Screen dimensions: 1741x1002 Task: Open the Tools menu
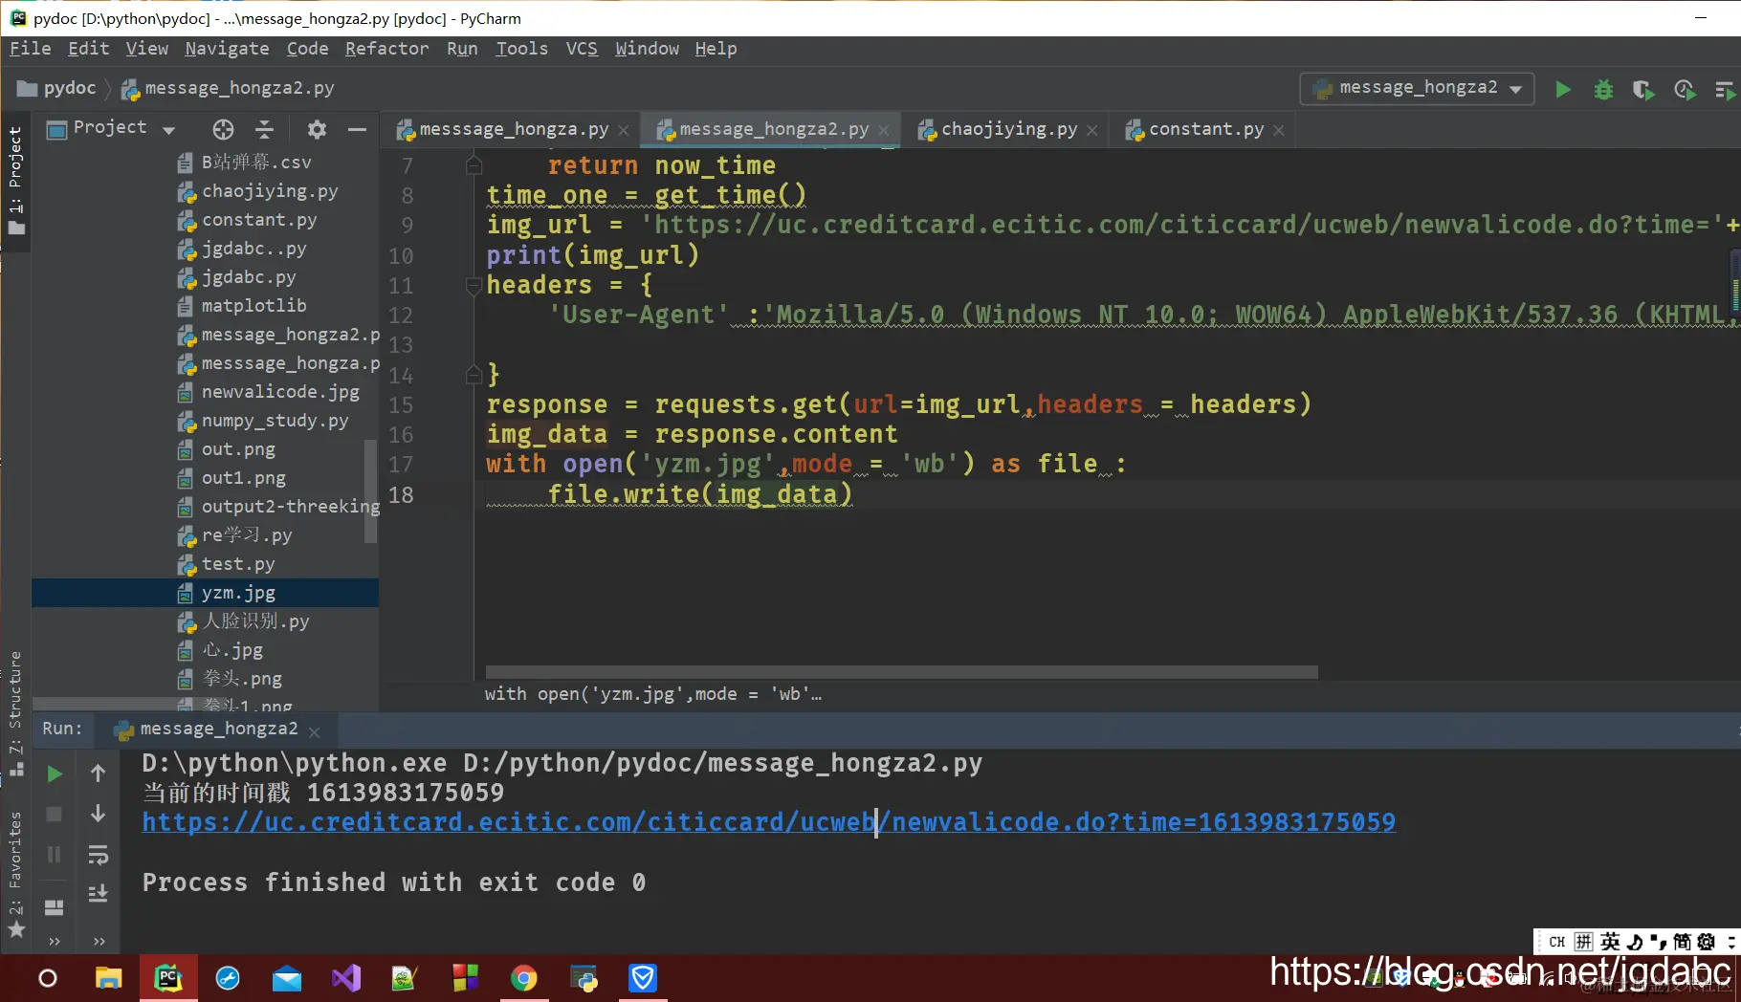coord(521,49)
